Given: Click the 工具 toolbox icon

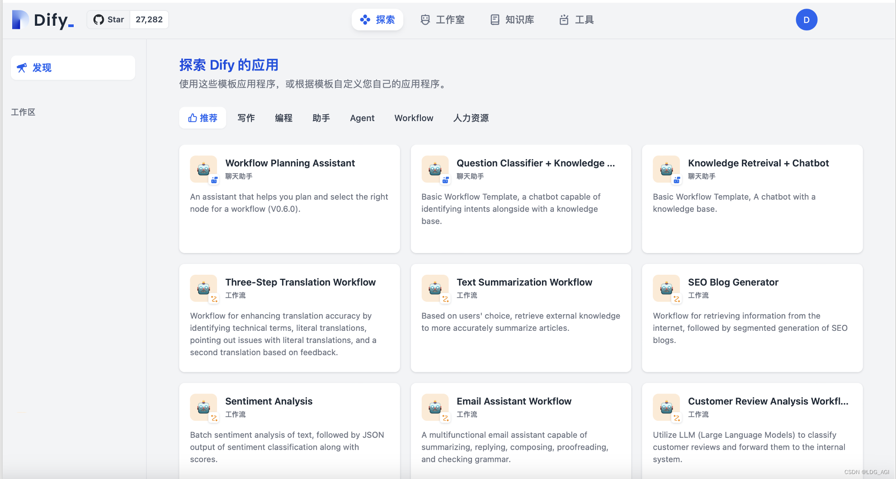Looking at the screenshot, I should 564,20.
